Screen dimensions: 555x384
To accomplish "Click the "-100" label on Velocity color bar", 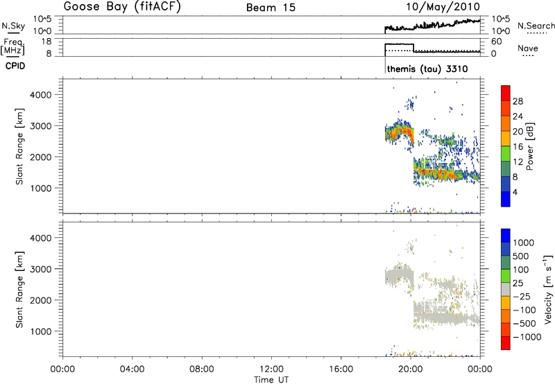I will pos(524,310).
